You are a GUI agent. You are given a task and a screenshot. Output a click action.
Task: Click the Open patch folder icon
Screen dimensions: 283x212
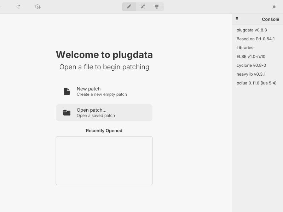(x=67, y=113)
